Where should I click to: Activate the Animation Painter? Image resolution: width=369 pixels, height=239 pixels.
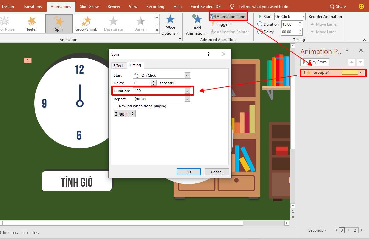coord(230,32)
